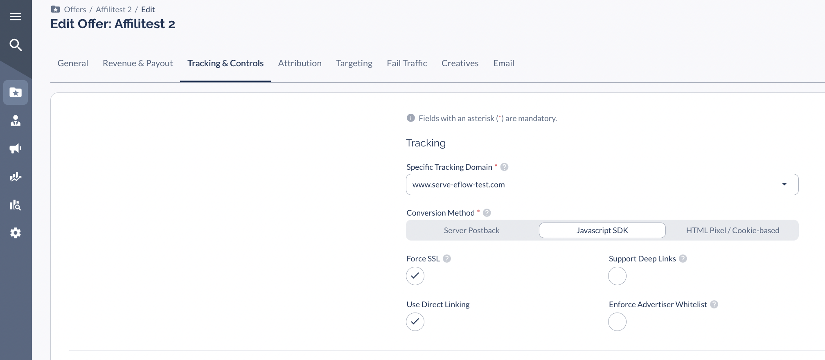
Task: Open the hamburger navigation menu
Action: click(x=16, y=16)
